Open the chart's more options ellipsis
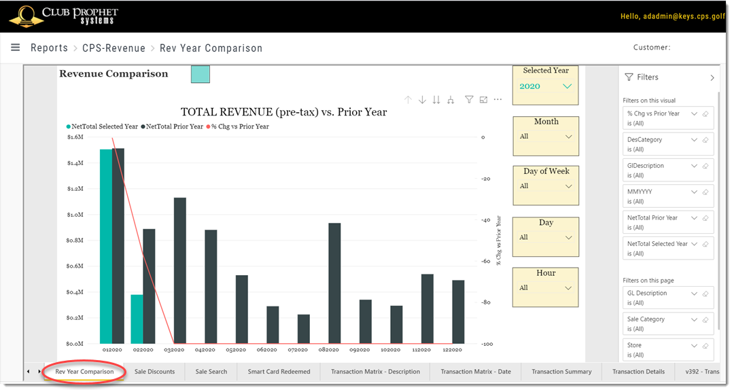 click(498, 99)
